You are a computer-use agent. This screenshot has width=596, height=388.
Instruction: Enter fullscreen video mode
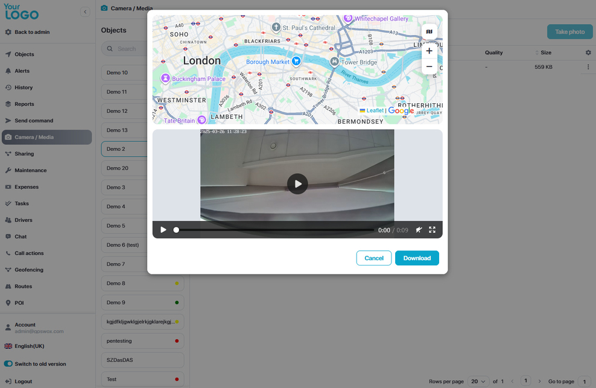coord(432,230)
